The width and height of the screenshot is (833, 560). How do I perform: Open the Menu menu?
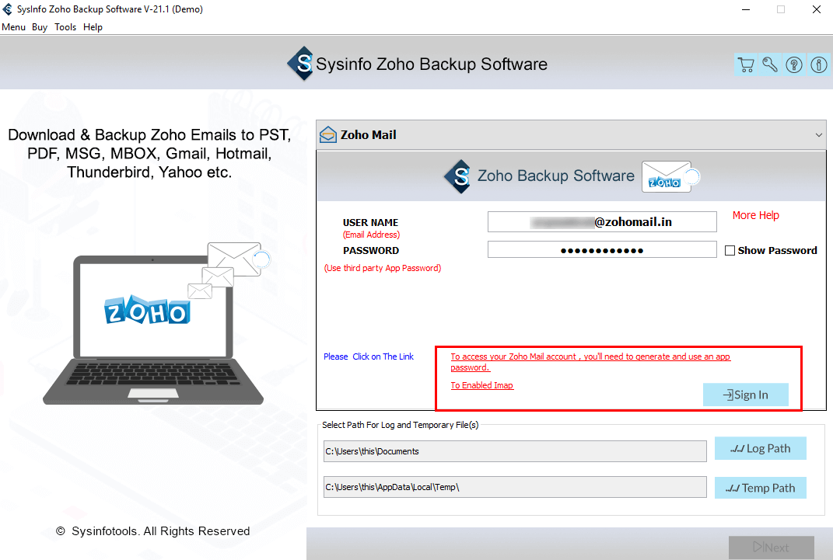13,27
